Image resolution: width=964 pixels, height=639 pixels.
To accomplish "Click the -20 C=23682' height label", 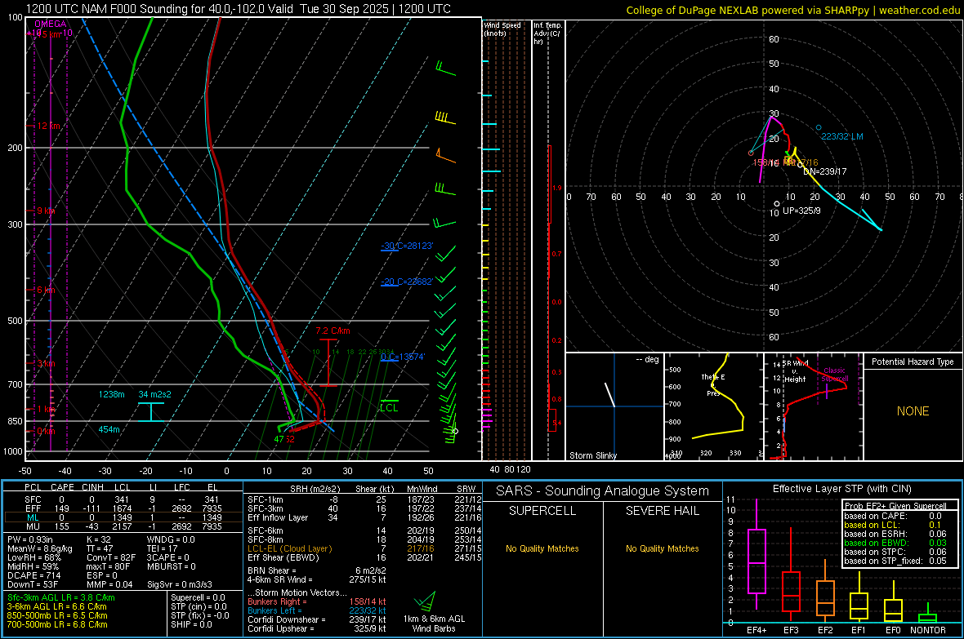I will [407, 282].
